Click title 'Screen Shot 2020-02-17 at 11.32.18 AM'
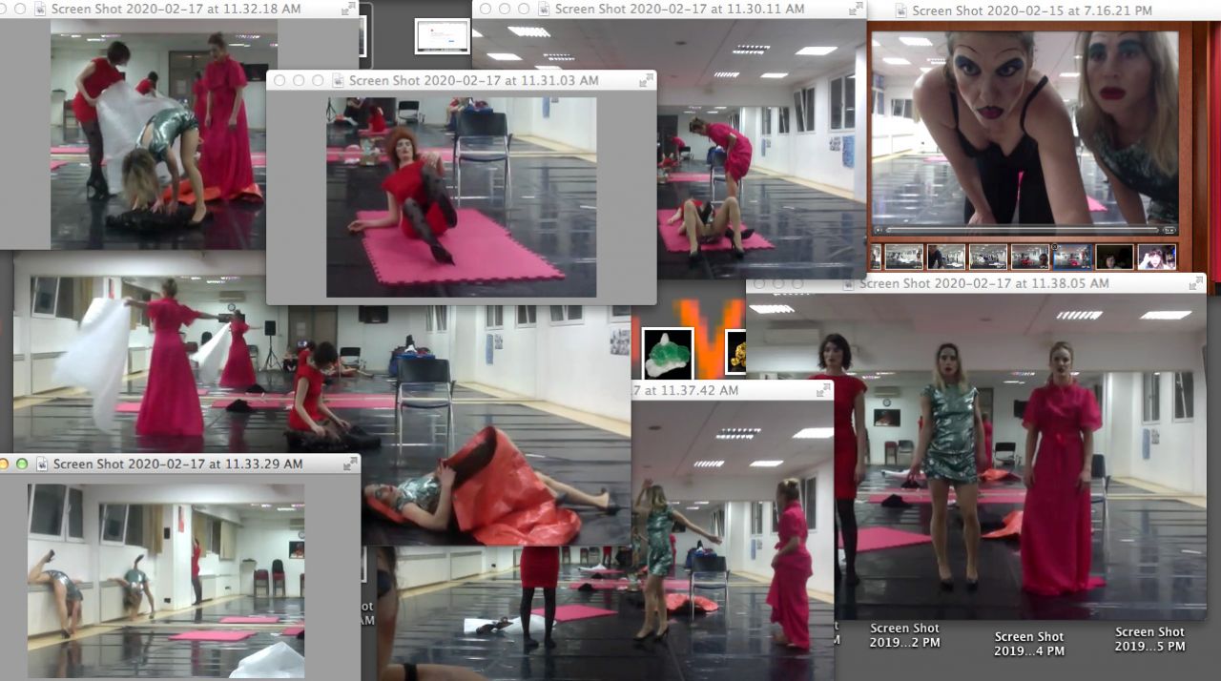 pyautogui.click(x=176, y=9)
